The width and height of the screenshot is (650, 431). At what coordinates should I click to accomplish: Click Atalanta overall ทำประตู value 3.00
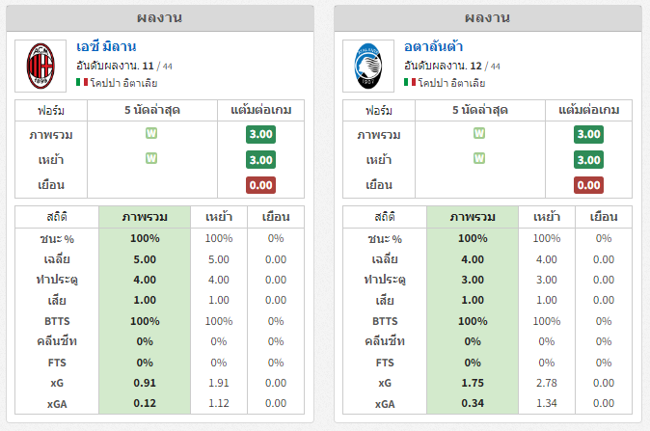[473, 280]
